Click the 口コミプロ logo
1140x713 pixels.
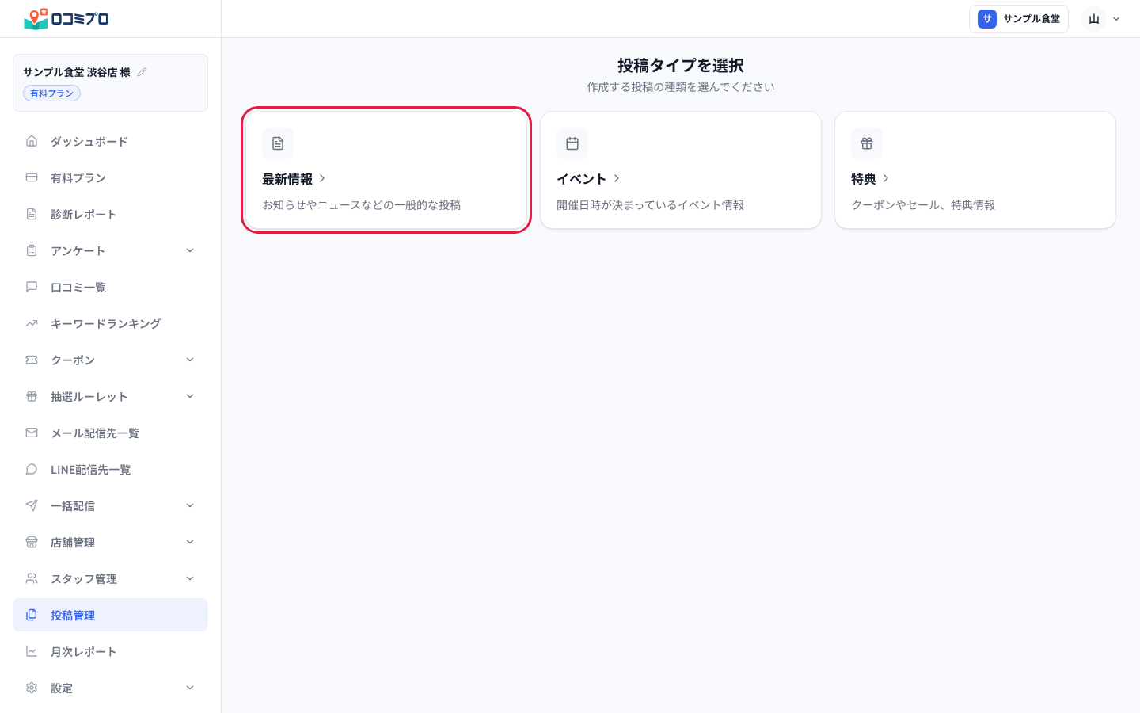[x=66, y=19]
